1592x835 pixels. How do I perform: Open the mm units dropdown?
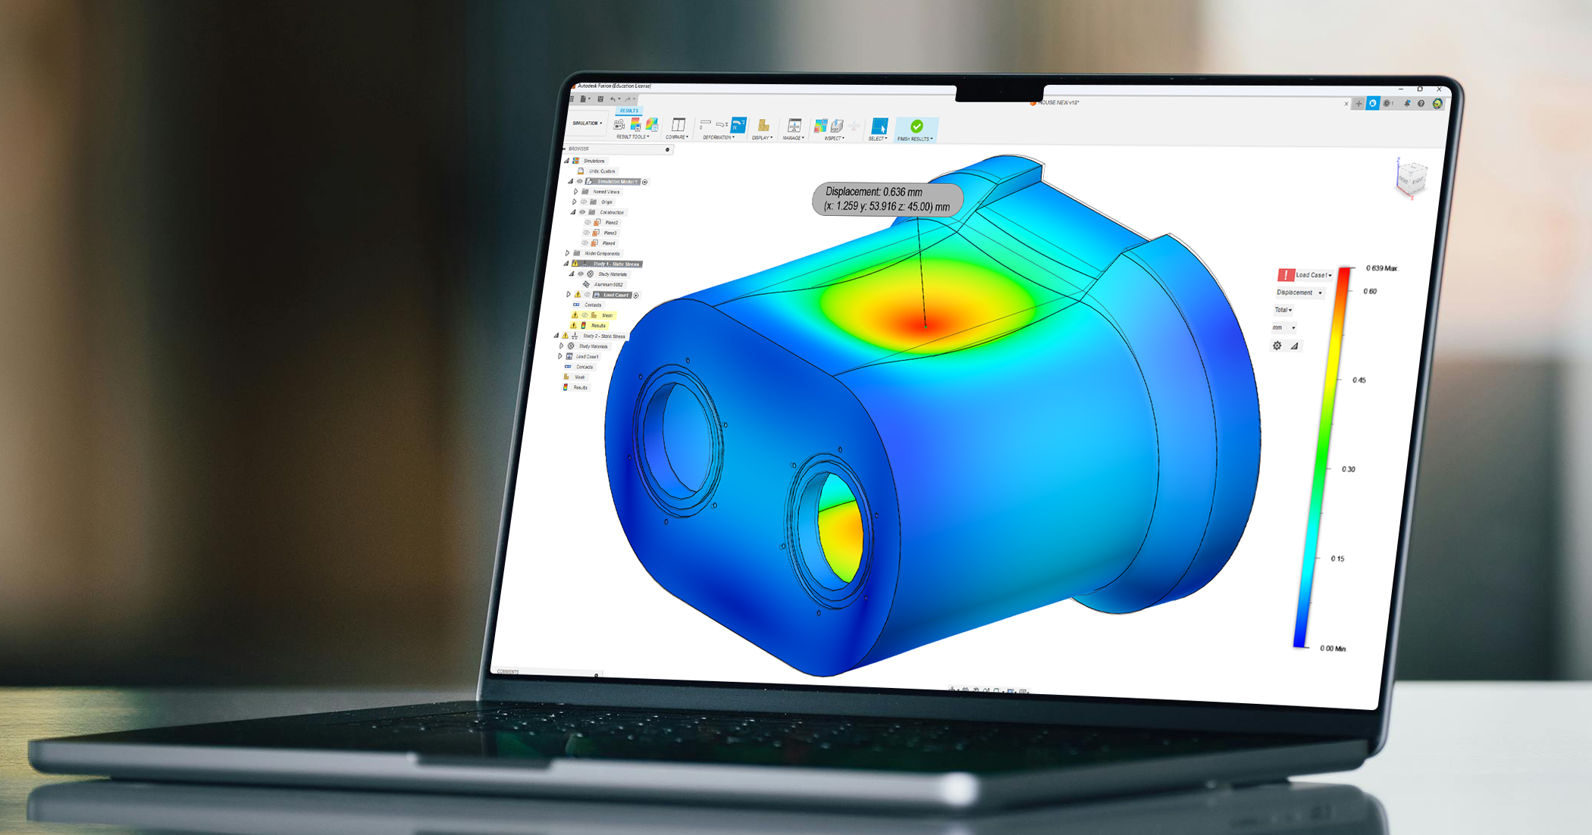pyautogui.click(x=1283, y=327)
